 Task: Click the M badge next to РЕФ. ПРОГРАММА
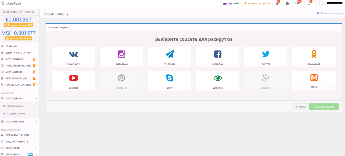34,78
